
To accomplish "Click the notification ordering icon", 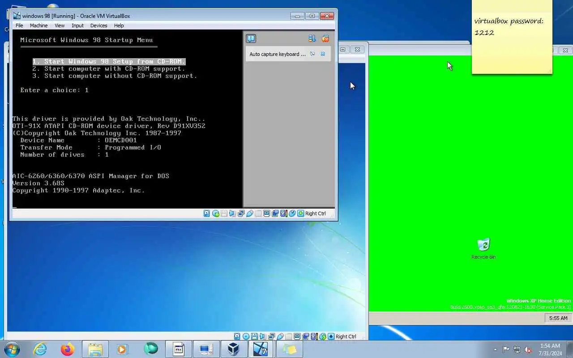I will click(312, 39).
